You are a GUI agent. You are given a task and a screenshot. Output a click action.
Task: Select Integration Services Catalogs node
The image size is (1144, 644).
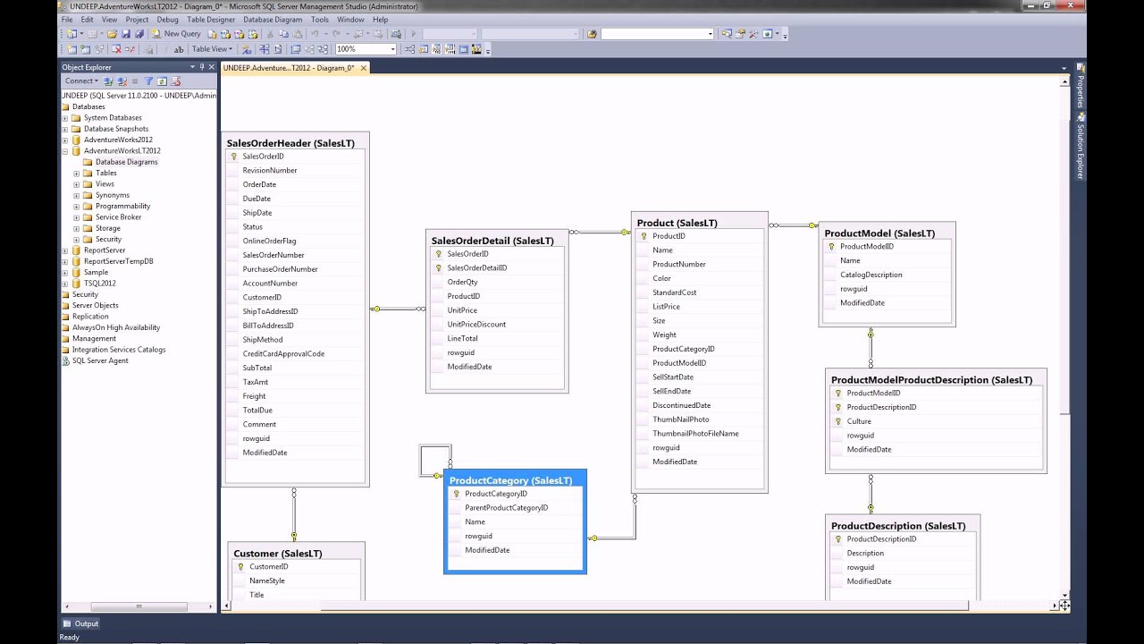coord(119,350)
